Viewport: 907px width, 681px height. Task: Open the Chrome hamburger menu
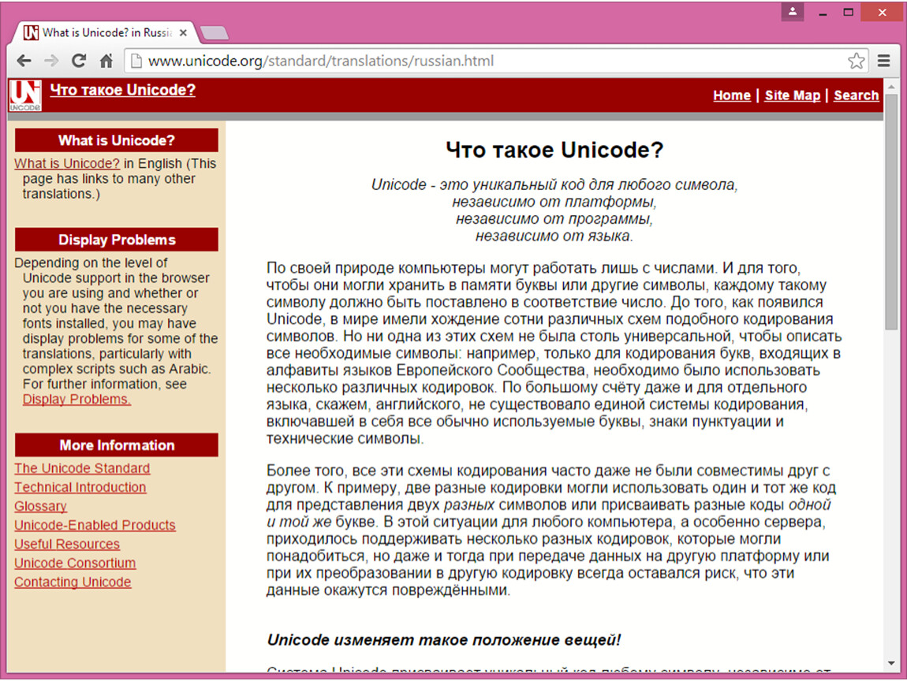coord(884,61)
